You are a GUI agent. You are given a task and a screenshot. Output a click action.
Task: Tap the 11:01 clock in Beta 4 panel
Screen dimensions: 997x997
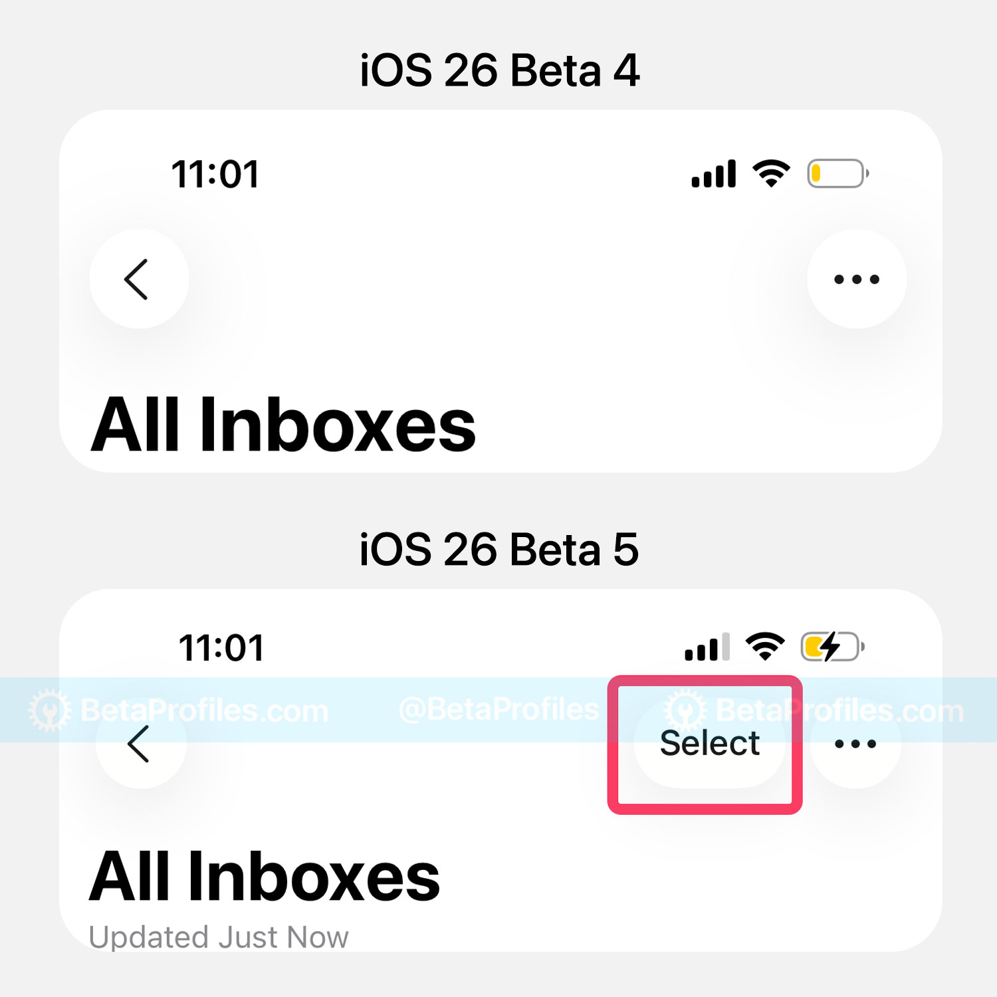coord(215,175)
